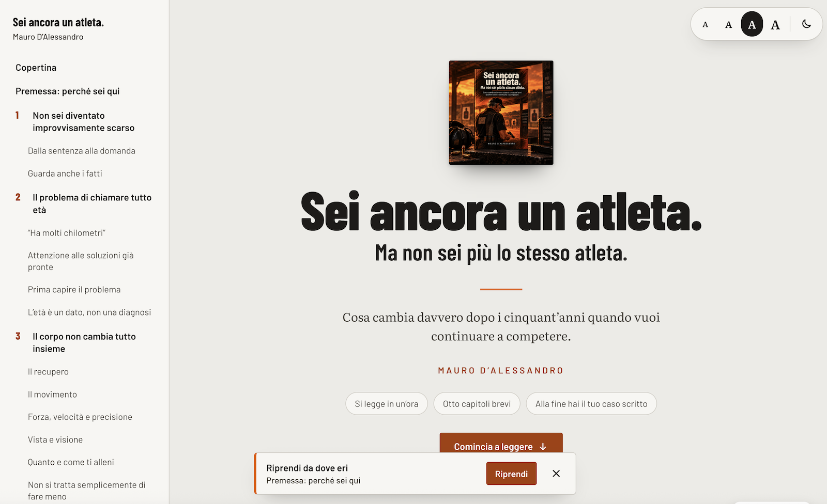Go to 'Quanto e come ti alleni' section
The height and width of the screenshot is (504, 827).
pos(71,462)
